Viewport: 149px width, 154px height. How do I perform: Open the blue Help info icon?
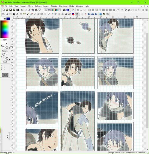[68, 10]
